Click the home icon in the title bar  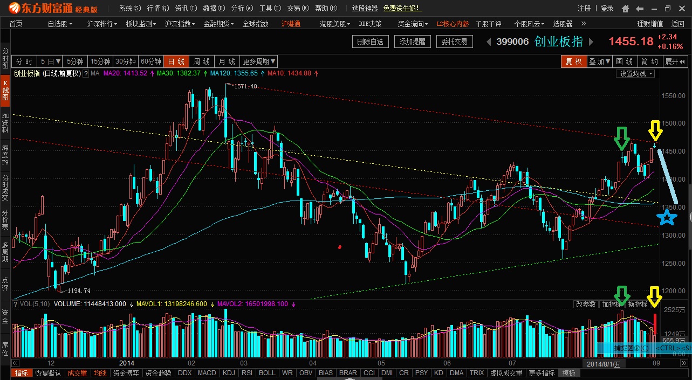625,8
